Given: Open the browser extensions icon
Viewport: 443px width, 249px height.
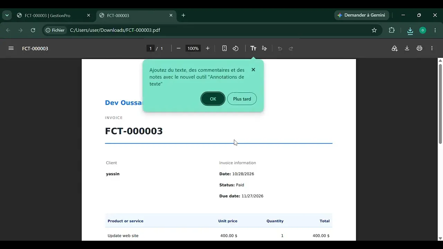Looking at the screenshot, I should pyautogui.click(x=392, y=30).
